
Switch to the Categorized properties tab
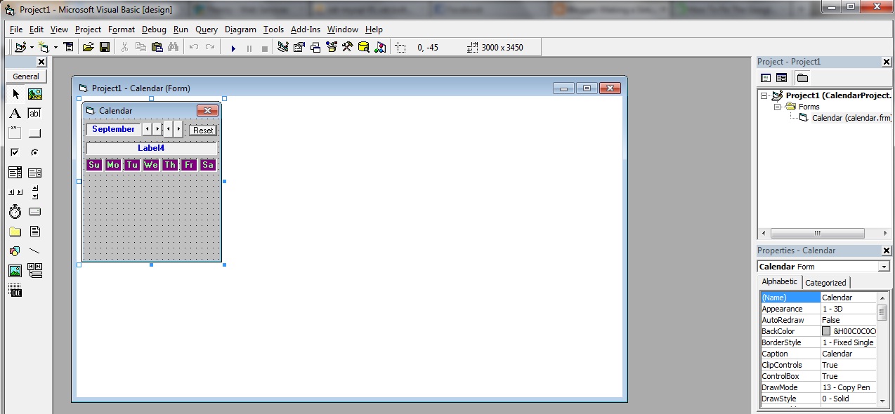[x=826, y=282]
